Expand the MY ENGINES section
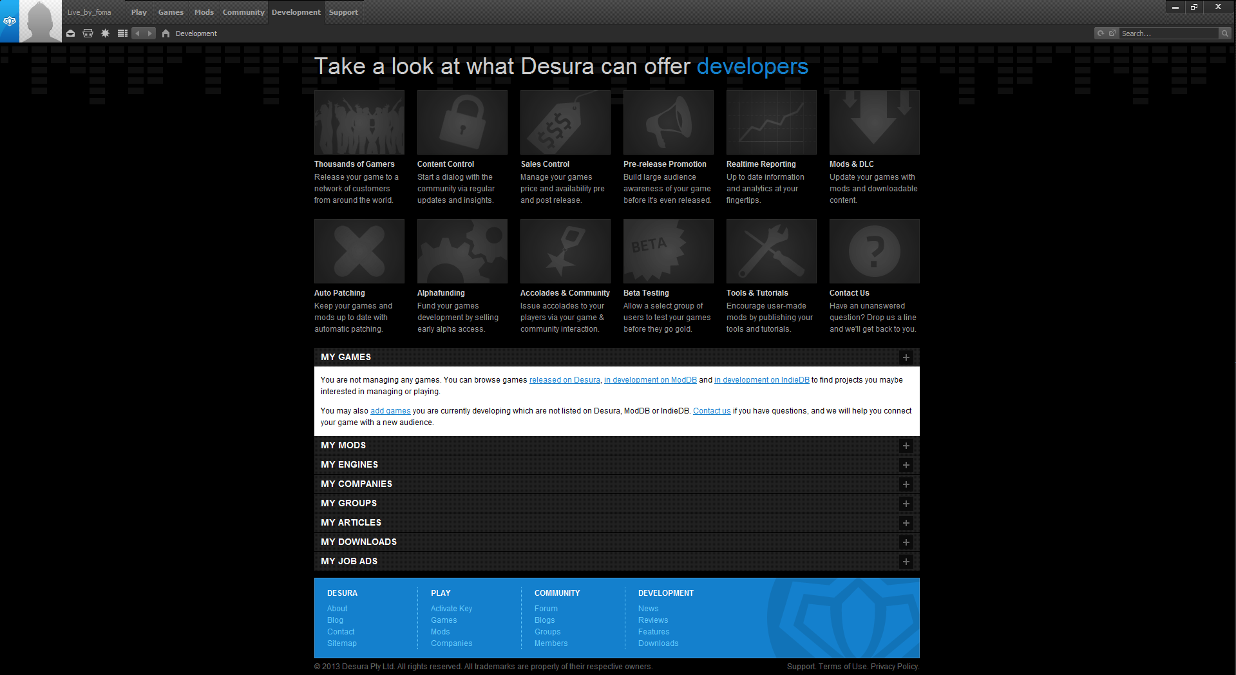 906,465
